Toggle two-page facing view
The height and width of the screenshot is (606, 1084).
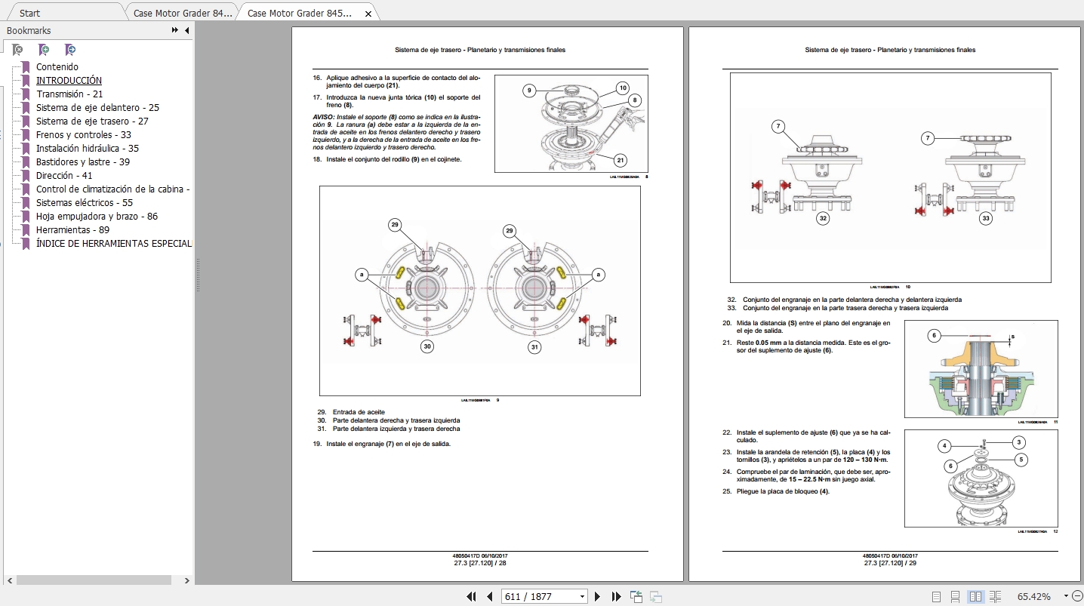click(x=975, y=597)
